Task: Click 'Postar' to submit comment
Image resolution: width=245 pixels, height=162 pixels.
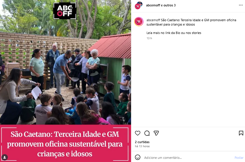Action: pyautogui.click(x=239, y=158)
